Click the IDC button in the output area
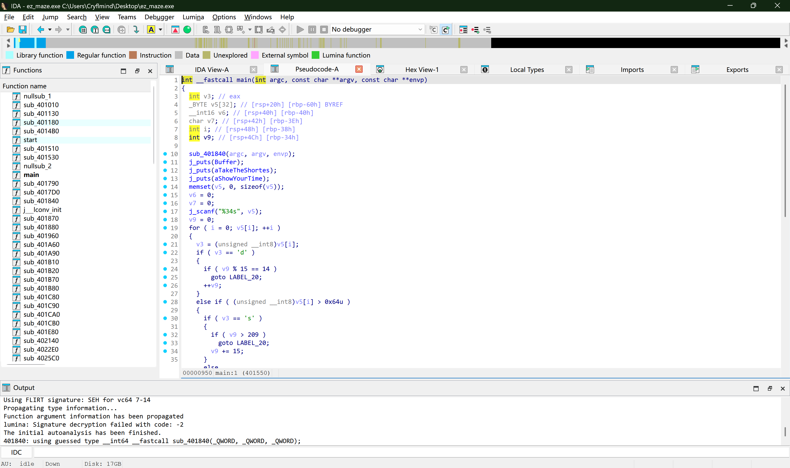 tap(16, 452)
